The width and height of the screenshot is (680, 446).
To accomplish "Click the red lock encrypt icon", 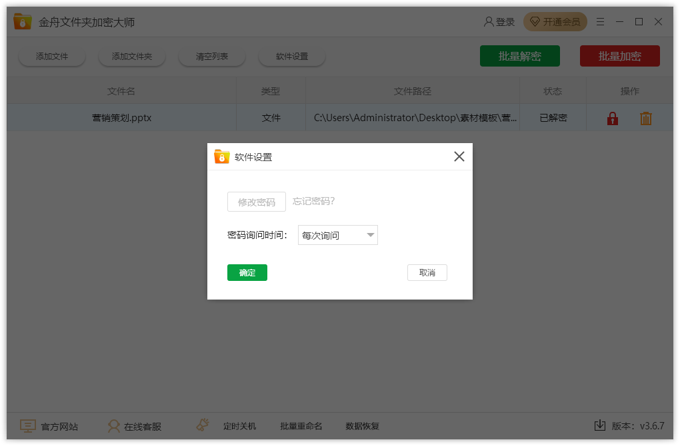I will [613, 118].
